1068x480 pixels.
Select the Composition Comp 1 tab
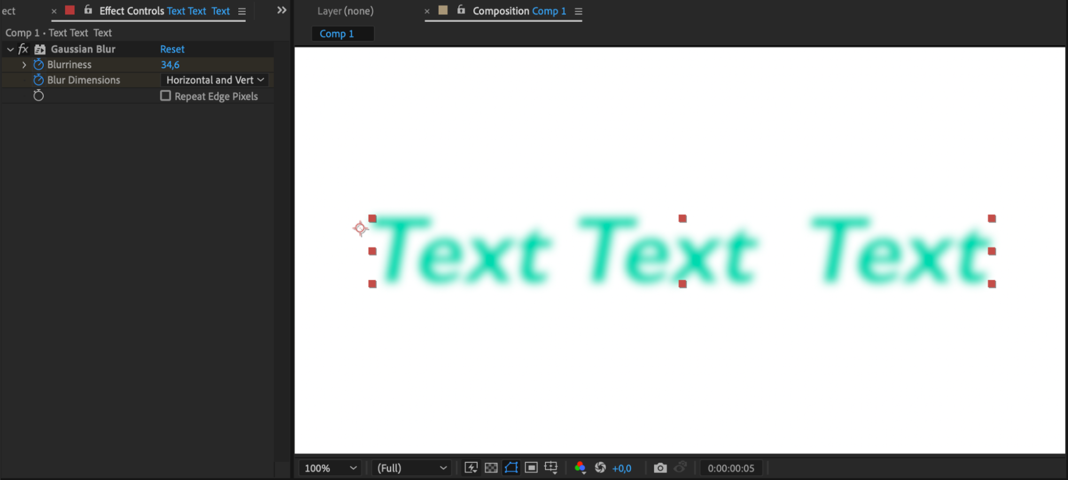click(519, 11)
